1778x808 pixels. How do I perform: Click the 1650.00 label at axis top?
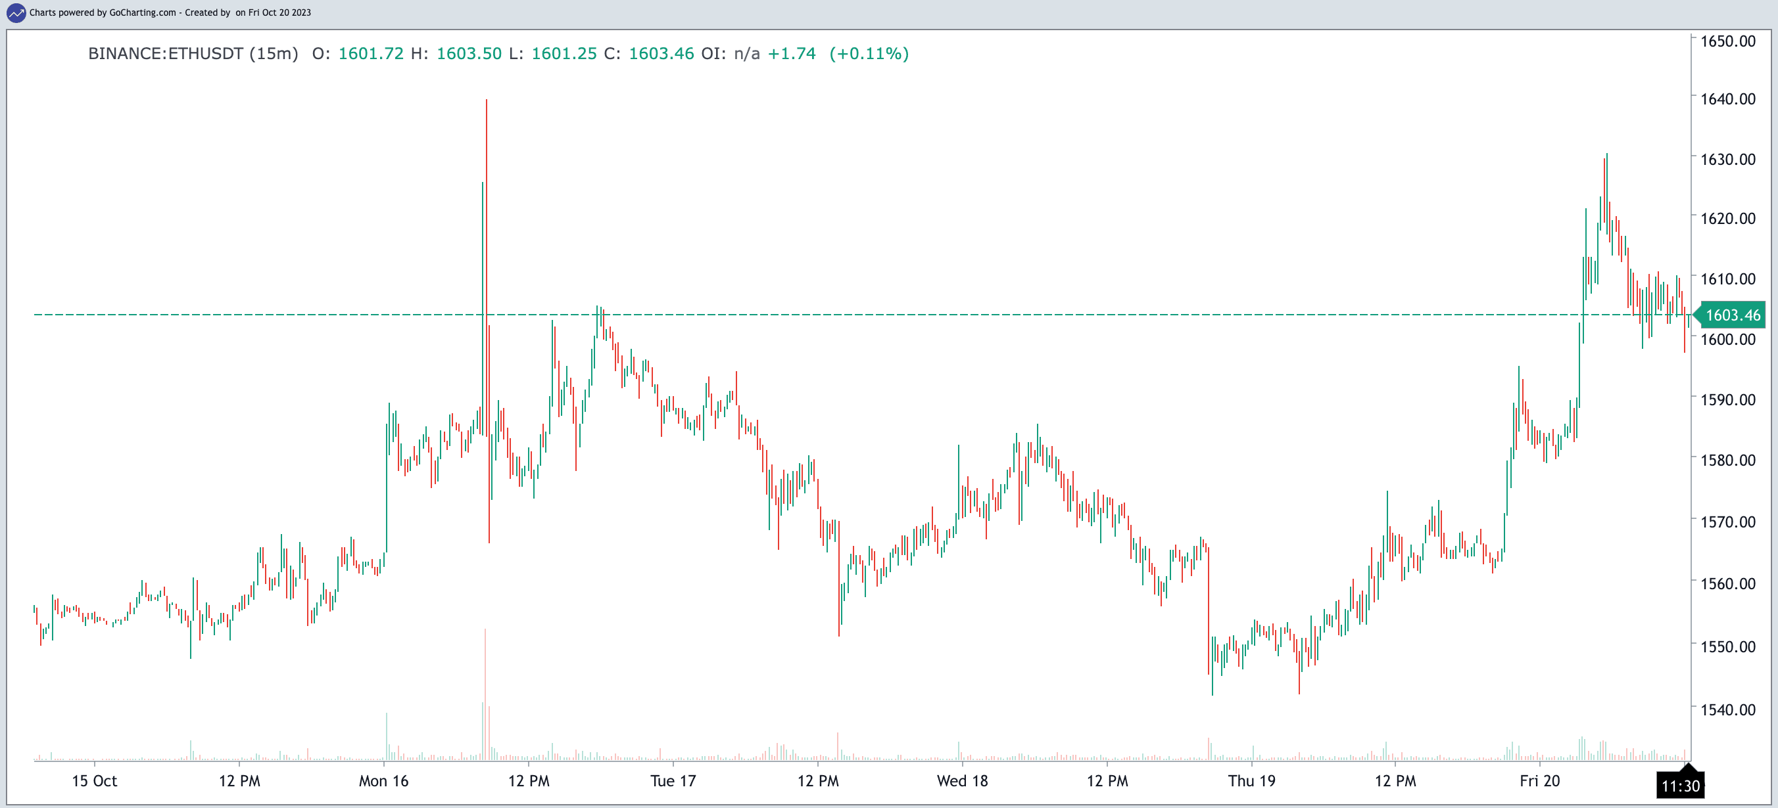[1727, 41]
